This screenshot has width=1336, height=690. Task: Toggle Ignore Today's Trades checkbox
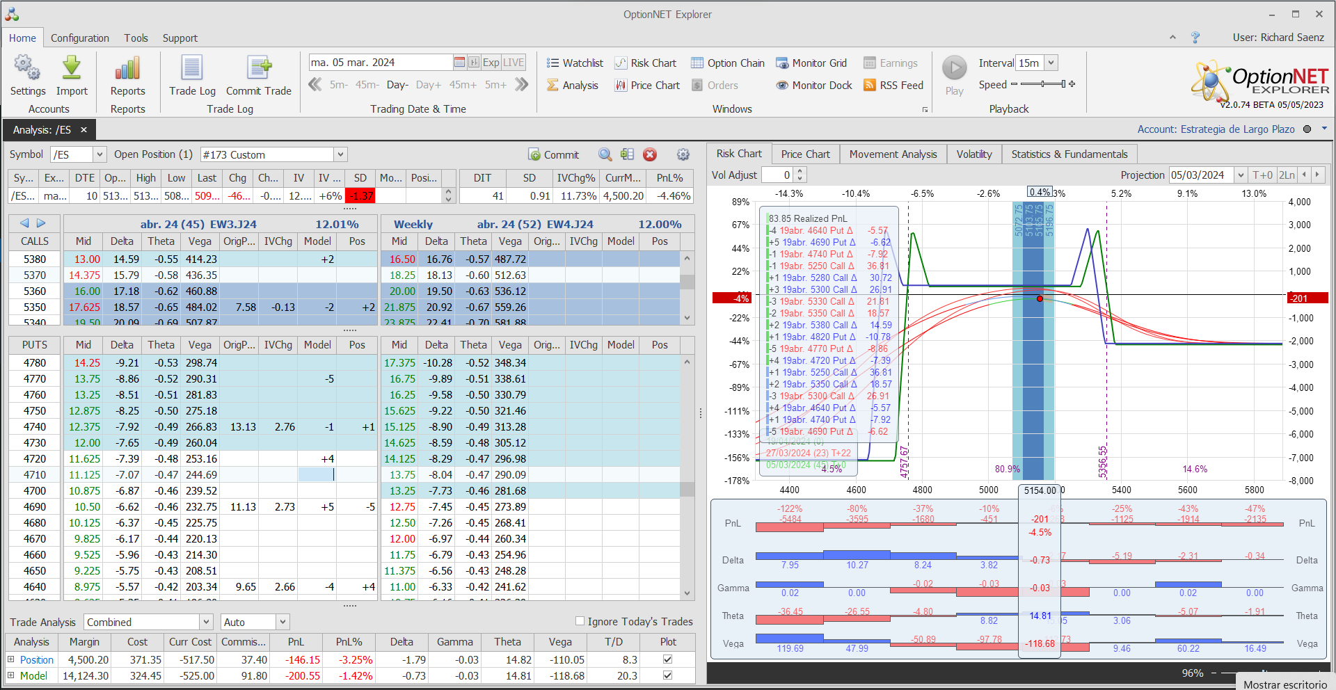[x=580, y=621]
